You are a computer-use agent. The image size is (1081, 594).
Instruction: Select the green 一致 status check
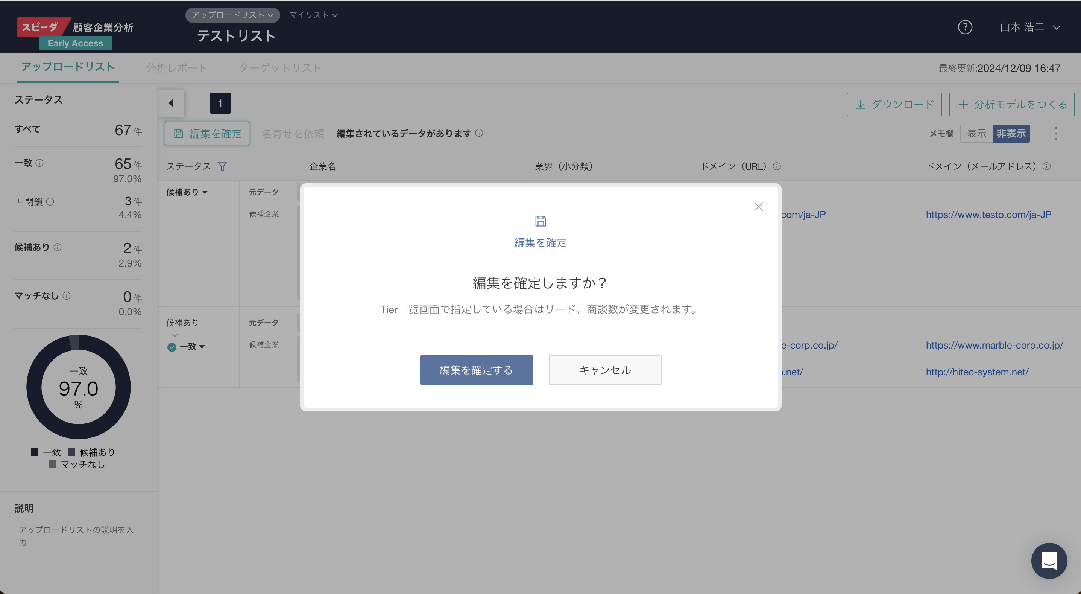(x=172, y=347)
